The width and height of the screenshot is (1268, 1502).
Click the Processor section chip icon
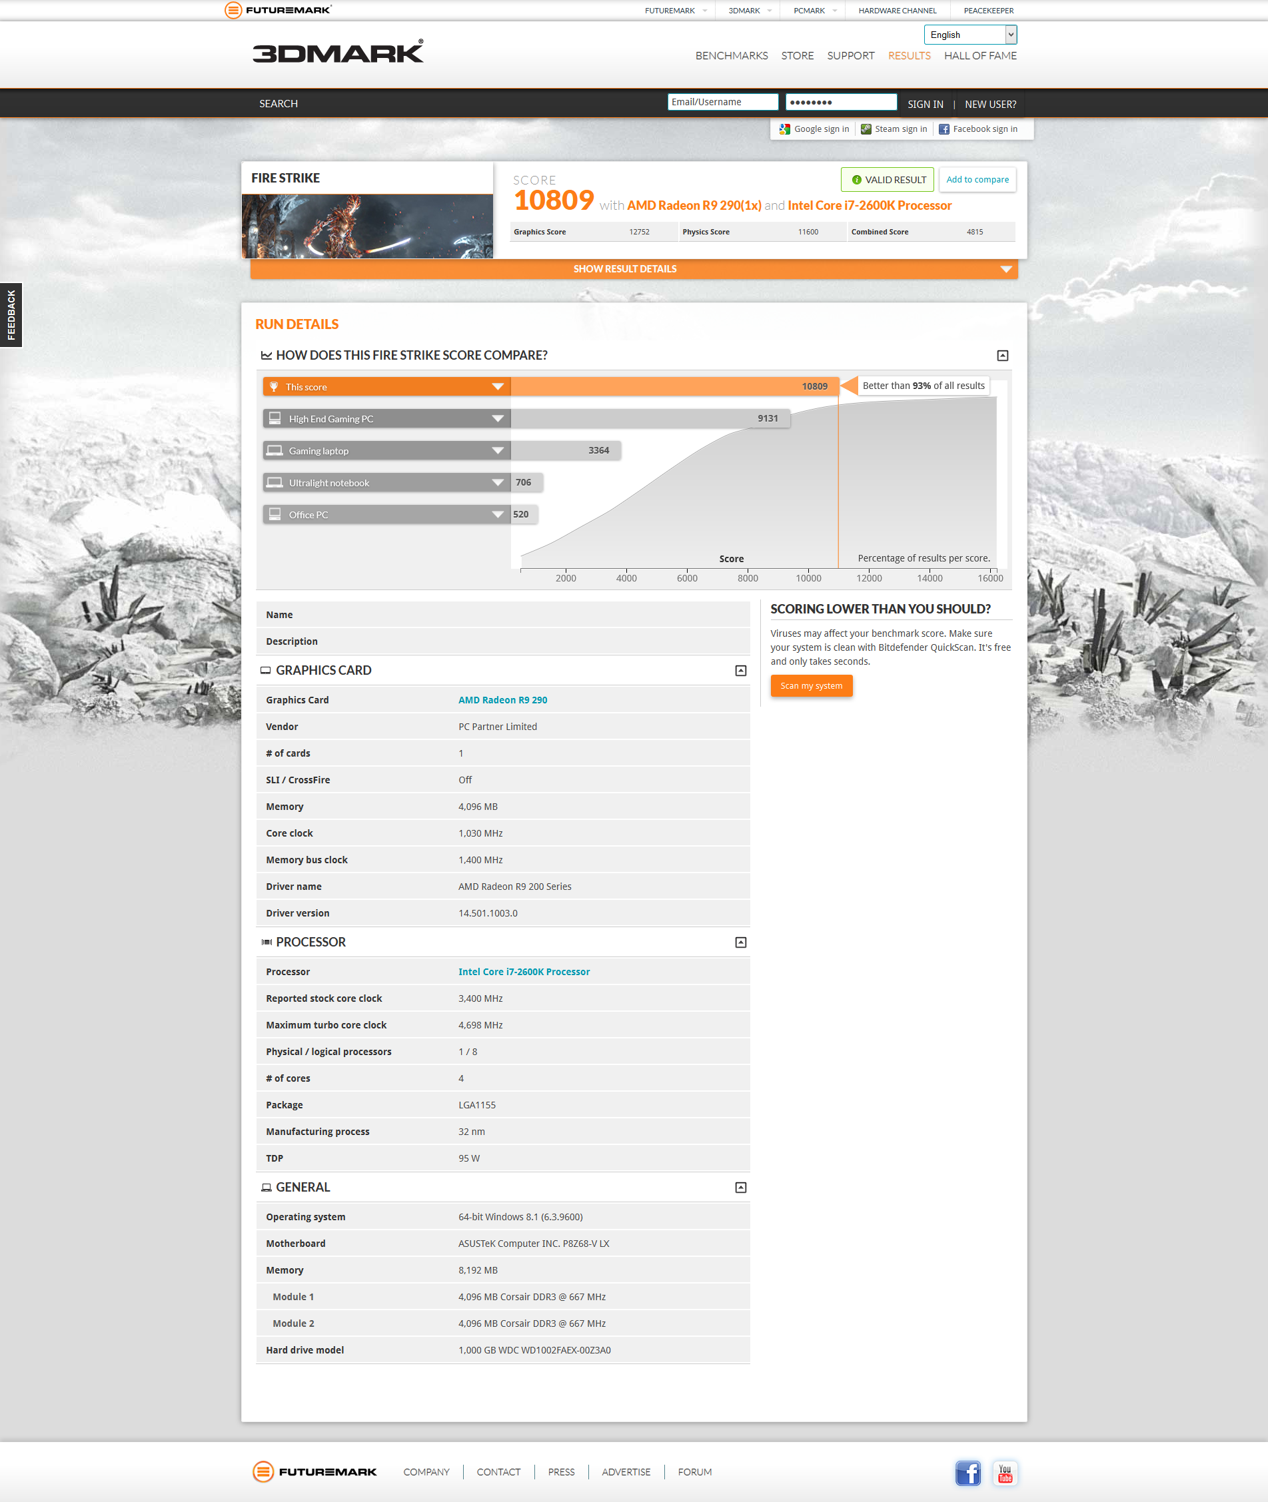(266, 941)
